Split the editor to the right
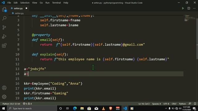This screenshot has width=198, height=111. pyautogui.click(x=189, y=8)
